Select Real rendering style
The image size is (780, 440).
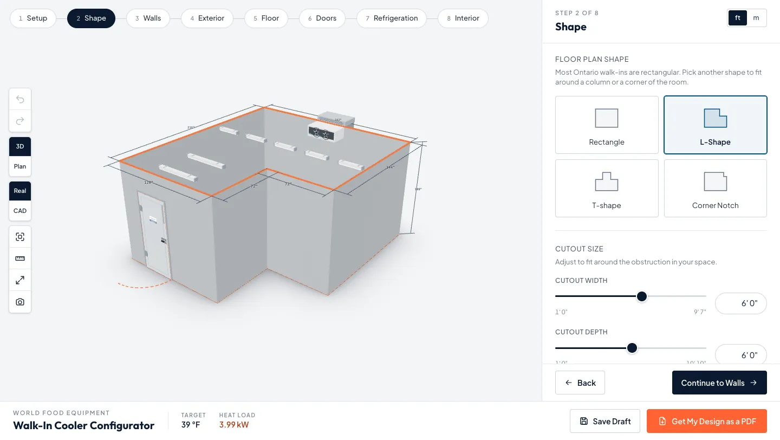tap(20, 191)
